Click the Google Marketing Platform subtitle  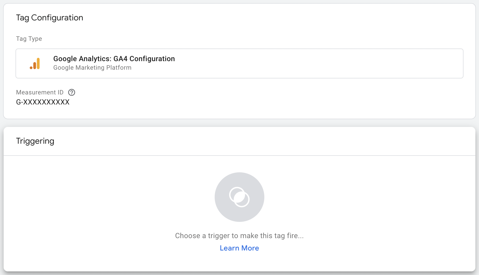(x=92, y=68)
